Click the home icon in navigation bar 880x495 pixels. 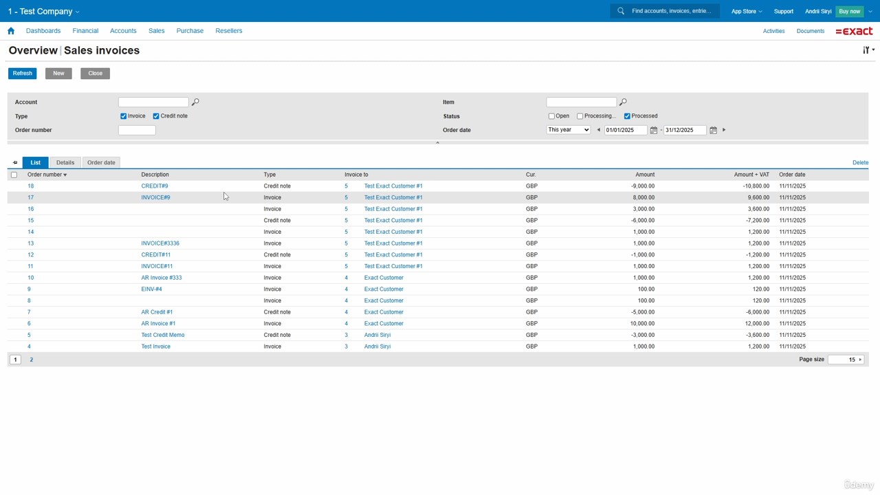pyautogui.click(x=11, y=31)
